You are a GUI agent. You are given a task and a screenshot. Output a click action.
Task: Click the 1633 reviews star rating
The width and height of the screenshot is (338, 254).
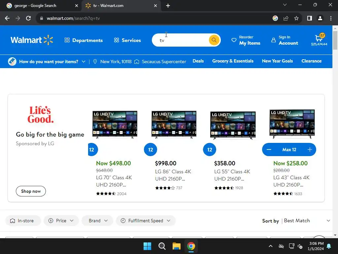pyautogui.click(x=288, y=194)
